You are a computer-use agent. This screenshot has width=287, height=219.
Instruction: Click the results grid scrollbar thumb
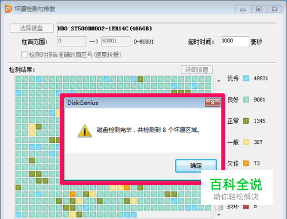pos(219,207)
